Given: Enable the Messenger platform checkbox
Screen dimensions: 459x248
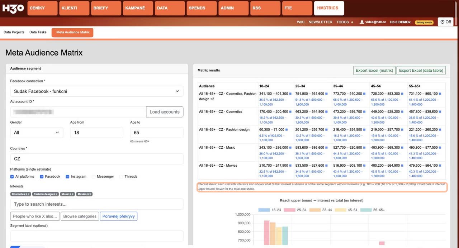Looking at the screenshot, I should click(94, 177).
